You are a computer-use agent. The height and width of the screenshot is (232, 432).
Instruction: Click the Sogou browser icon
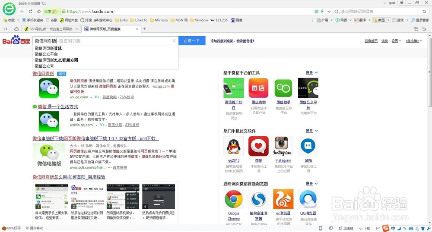pyautogui.click(x=258, y=199)
